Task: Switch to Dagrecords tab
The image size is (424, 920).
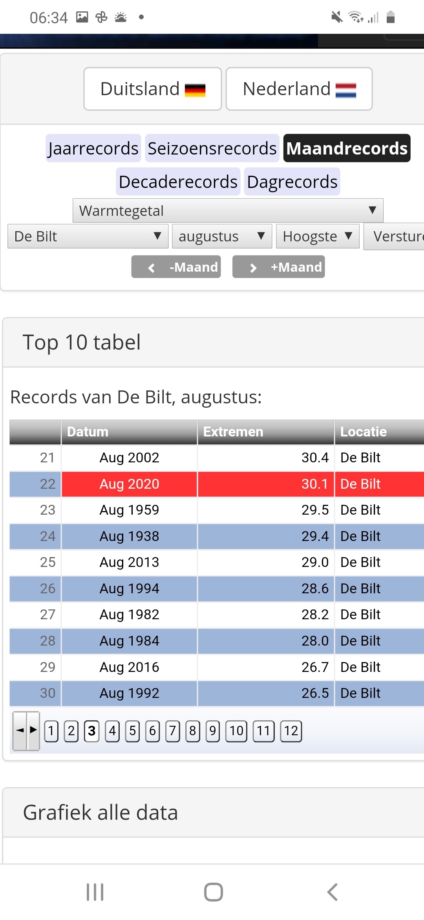Action: [x=292, y=182]
